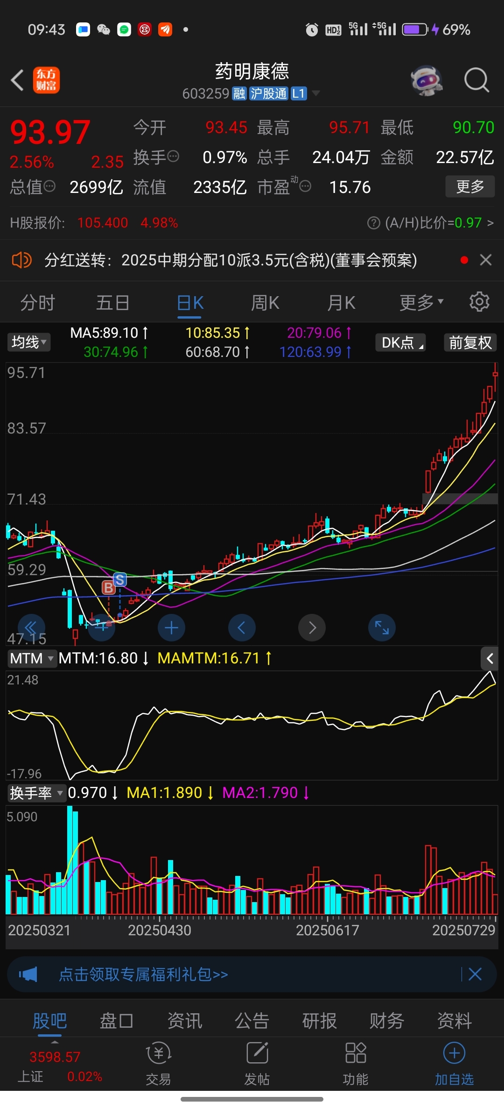Image resolution: width=504 pixels, height=1110 pixels.
Task: Move chart right with arrow button
Action: coord(312,627)
